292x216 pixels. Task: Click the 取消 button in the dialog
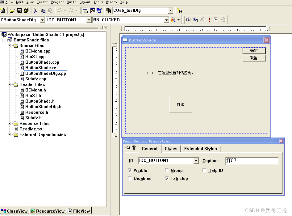click(254, 58)
